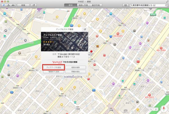Open the アップルストア銀座 aerial photo
Viewport: 169px width, 114px height.
(65, 41)
